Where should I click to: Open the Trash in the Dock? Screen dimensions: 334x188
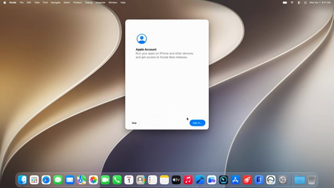312,180
